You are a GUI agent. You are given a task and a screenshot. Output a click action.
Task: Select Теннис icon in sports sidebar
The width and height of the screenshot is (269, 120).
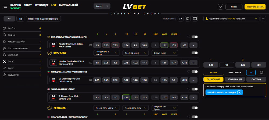[x=5, y=35]
